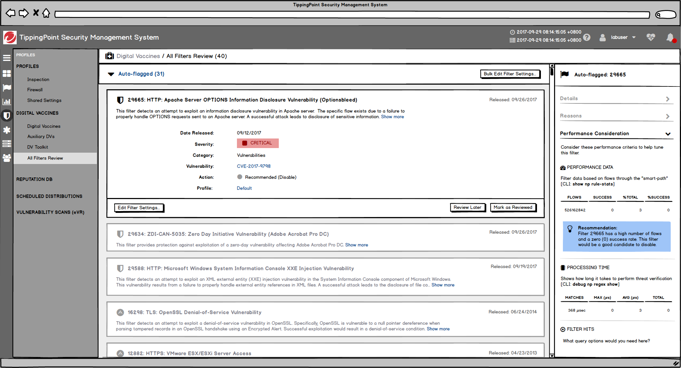681x368 pixels.
Task: Click Show more on filter 29588
Action: click(x=443, y=285)
